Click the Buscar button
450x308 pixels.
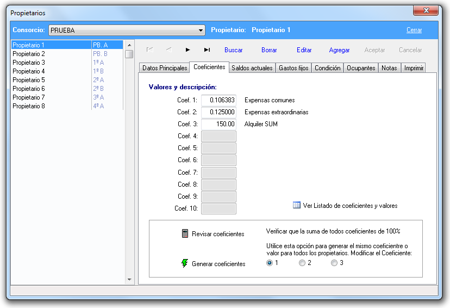(234, 50)
